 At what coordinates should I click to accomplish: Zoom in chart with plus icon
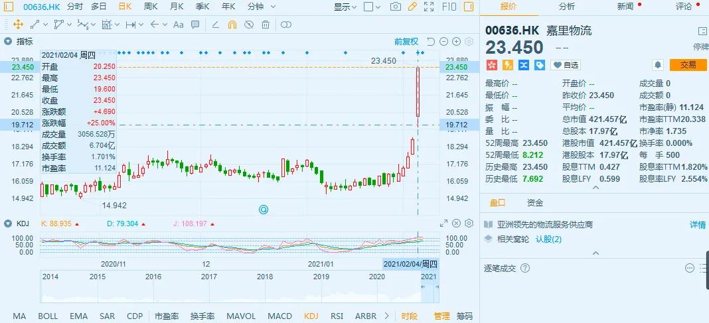click(x=456, y=42)
